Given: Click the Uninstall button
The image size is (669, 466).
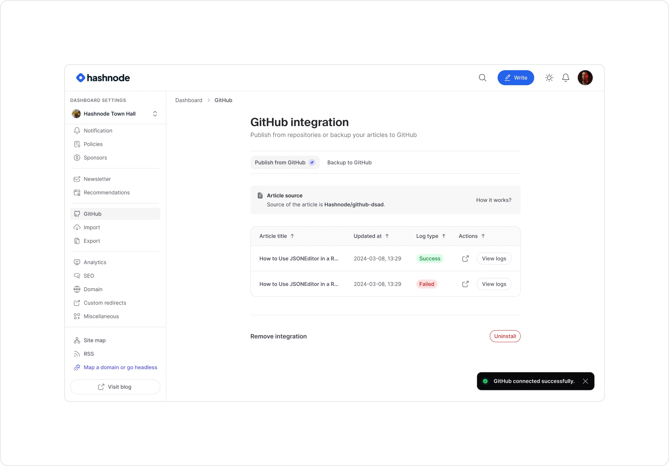Looking at the screenshot, I should (x=505, y=336).
